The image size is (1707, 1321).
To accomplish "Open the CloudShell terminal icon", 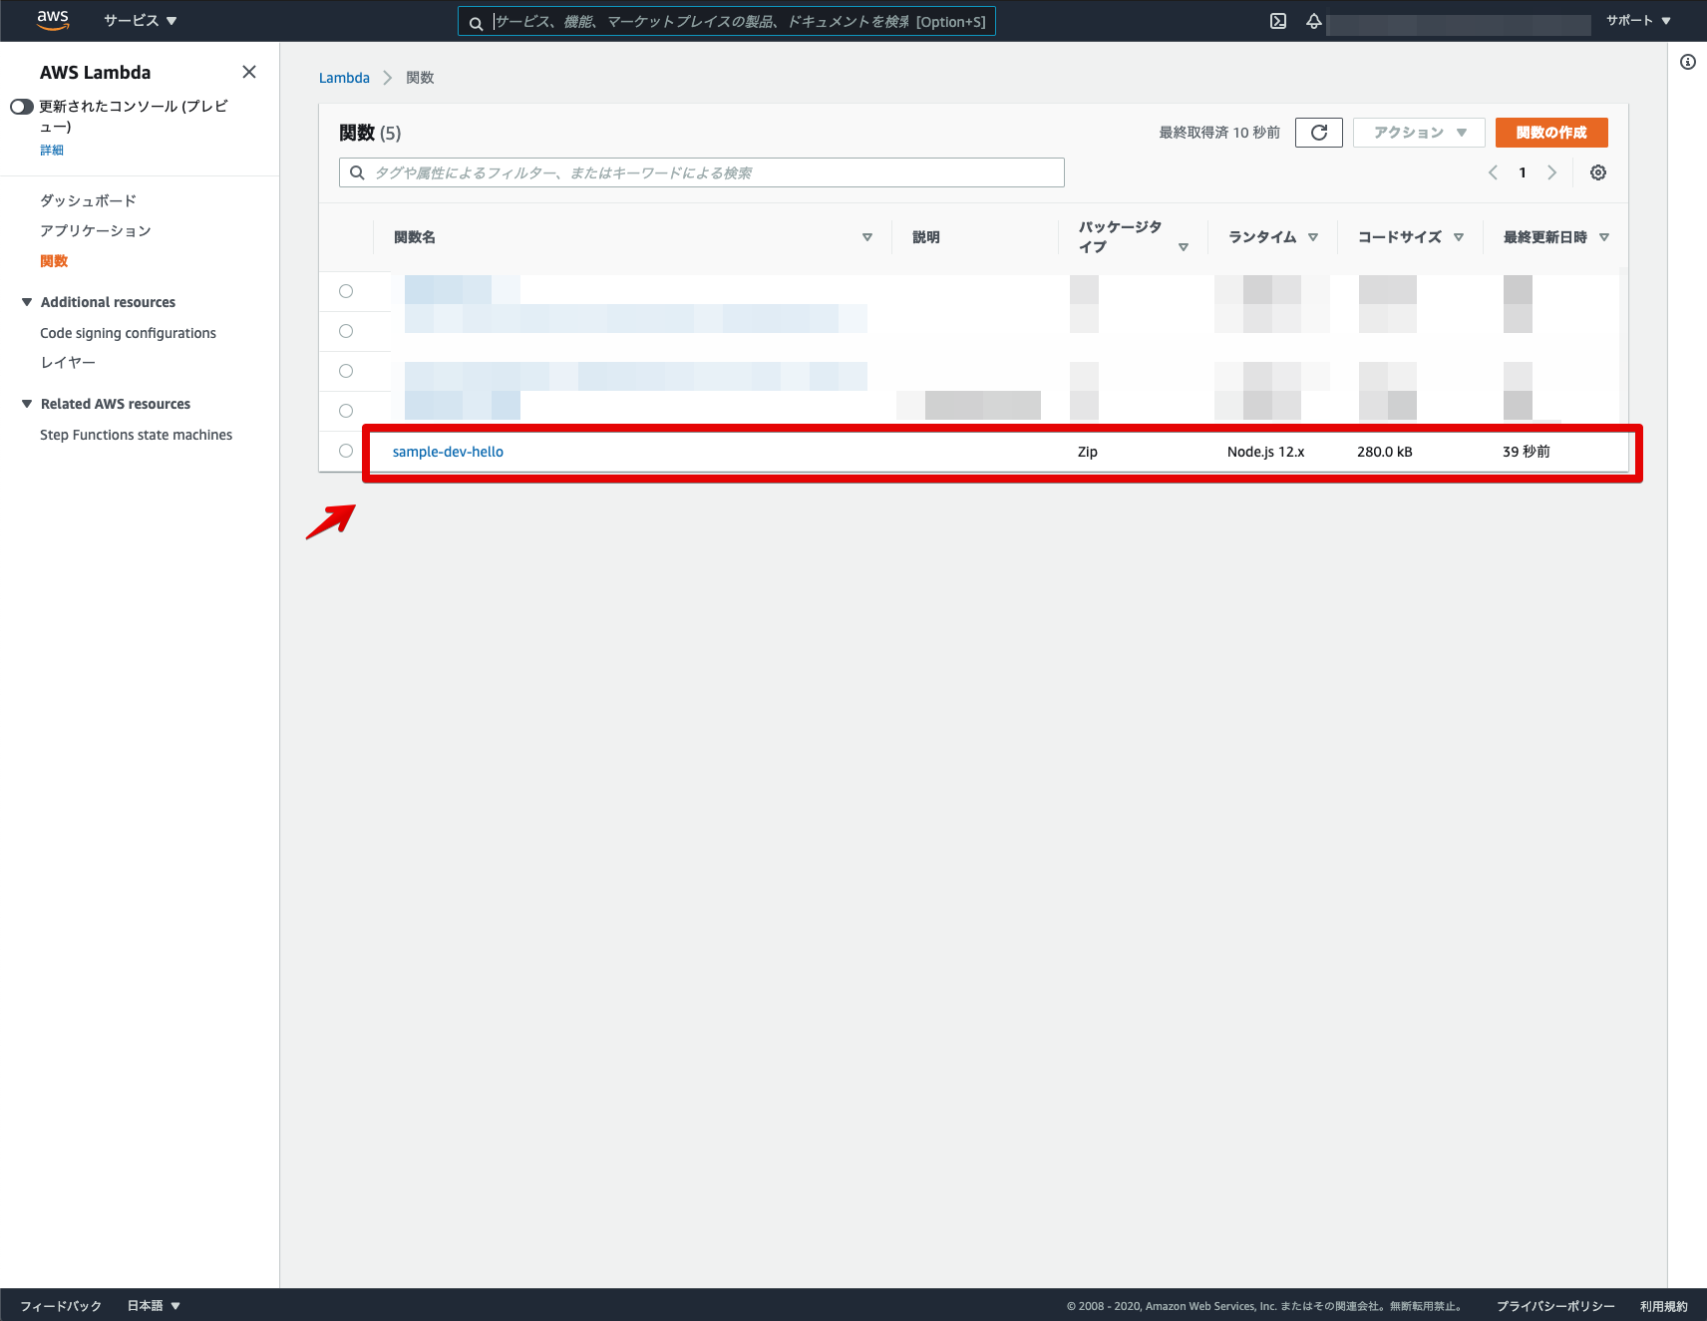I will click(1278, 21).
